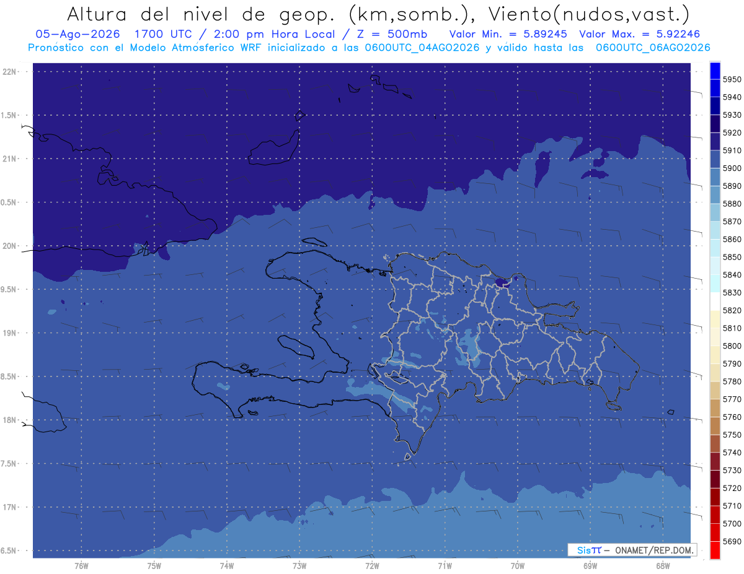The width and height of the screenshot is (744, 574).
Task: Click the '74W' longitude label
Action: [x=226, y=565]
